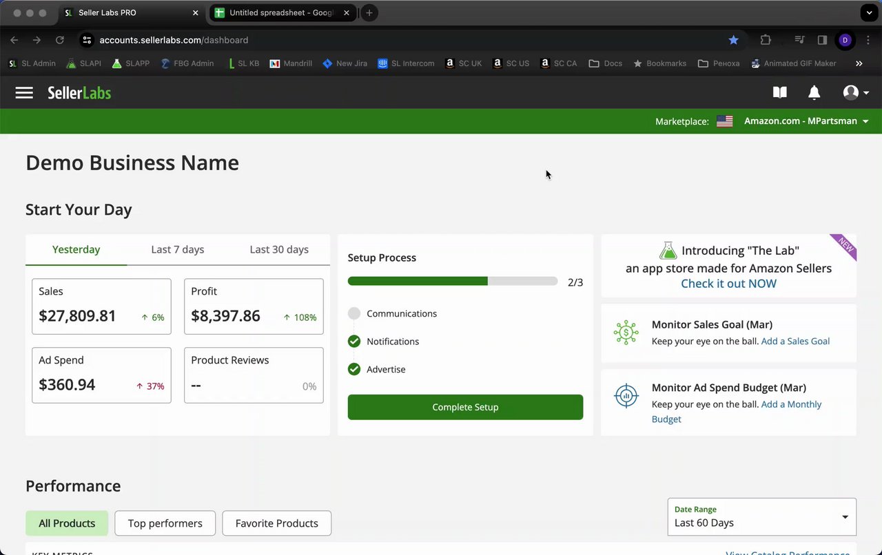This screenshot has height=555, width=882.
Task: Open the Ad Spend metric card
Action: click(x=101, y=375)
